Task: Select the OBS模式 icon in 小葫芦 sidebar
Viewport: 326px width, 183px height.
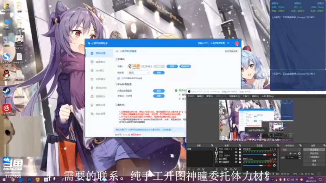Action: [x=92, y=70]
